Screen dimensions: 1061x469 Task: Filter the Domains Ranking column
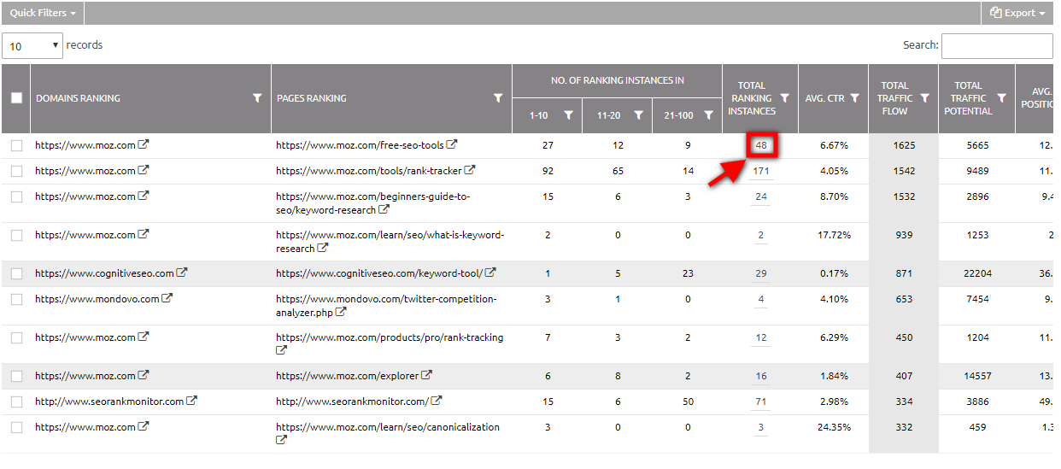point(257,98)
